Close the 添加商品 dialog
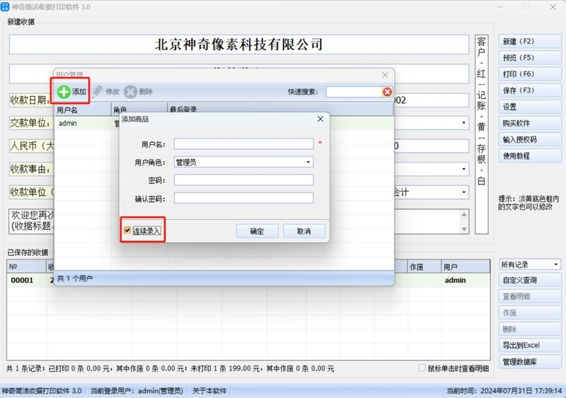566x398 pixels. [320, 119]
